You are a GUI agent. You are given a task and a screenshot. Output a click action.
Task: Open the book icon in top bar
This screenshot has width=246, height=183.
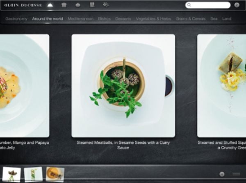tap(92, 5)
